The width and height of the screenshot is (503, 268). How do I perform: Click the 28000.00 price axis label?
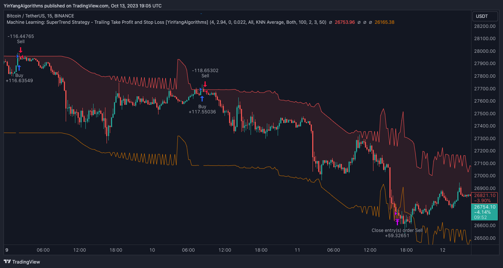[x=485, y=51]
